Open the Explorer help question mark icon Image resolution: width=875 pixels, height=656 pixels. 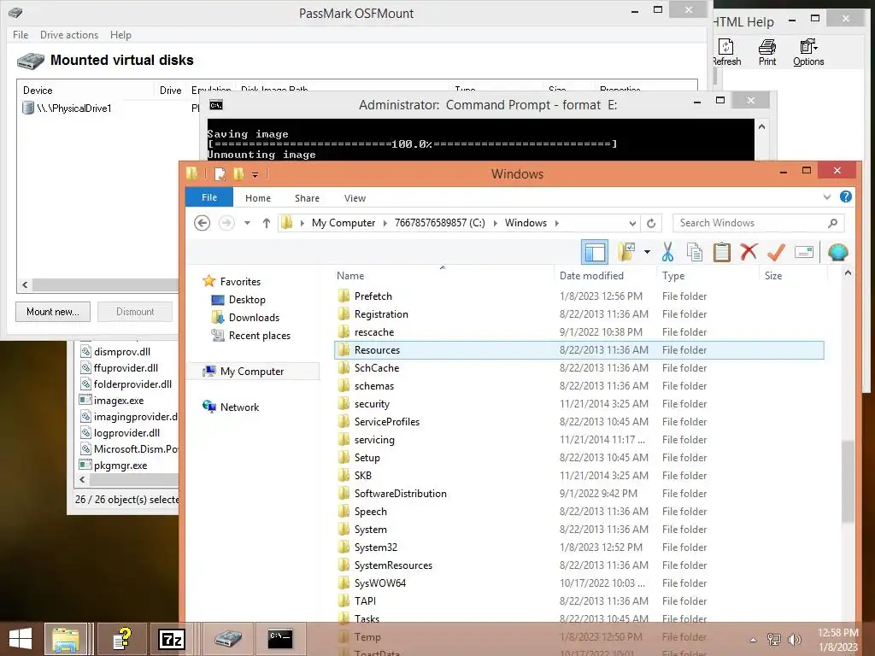click(x=846, y=196)
